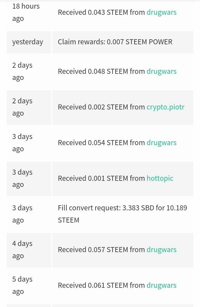This screenshot has height=307, width=200.
Task: Click the '5 days ago' timestamp
Action: (x=22, y=285)
